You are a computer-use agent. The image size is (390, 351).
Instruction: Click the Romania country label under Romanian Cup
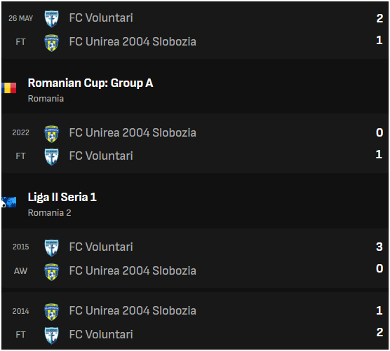tap(46, 99)
